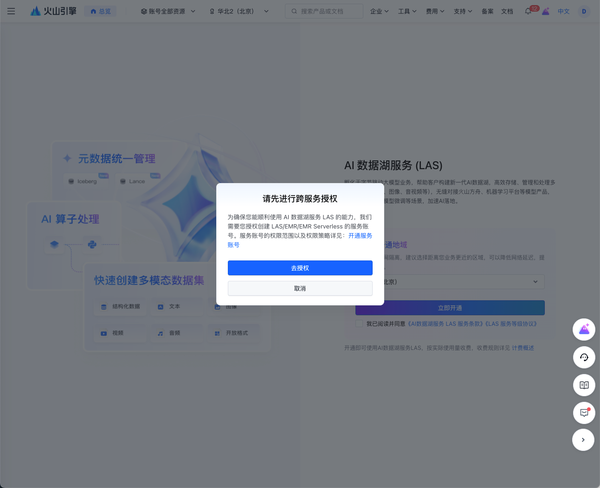600x488 pixels.
Task: Open the 工具 menu
Action: [x=407, y=11]
